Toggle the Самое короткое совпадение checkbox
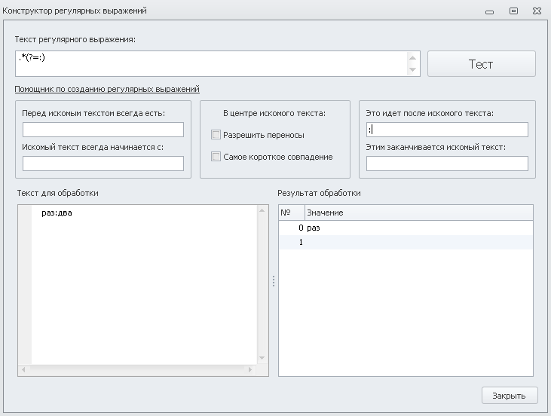551x416 pixels. point(216,156)
